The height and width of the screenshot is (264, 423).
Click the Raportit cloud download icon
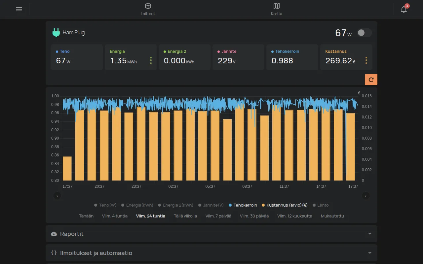pos(54,234)
